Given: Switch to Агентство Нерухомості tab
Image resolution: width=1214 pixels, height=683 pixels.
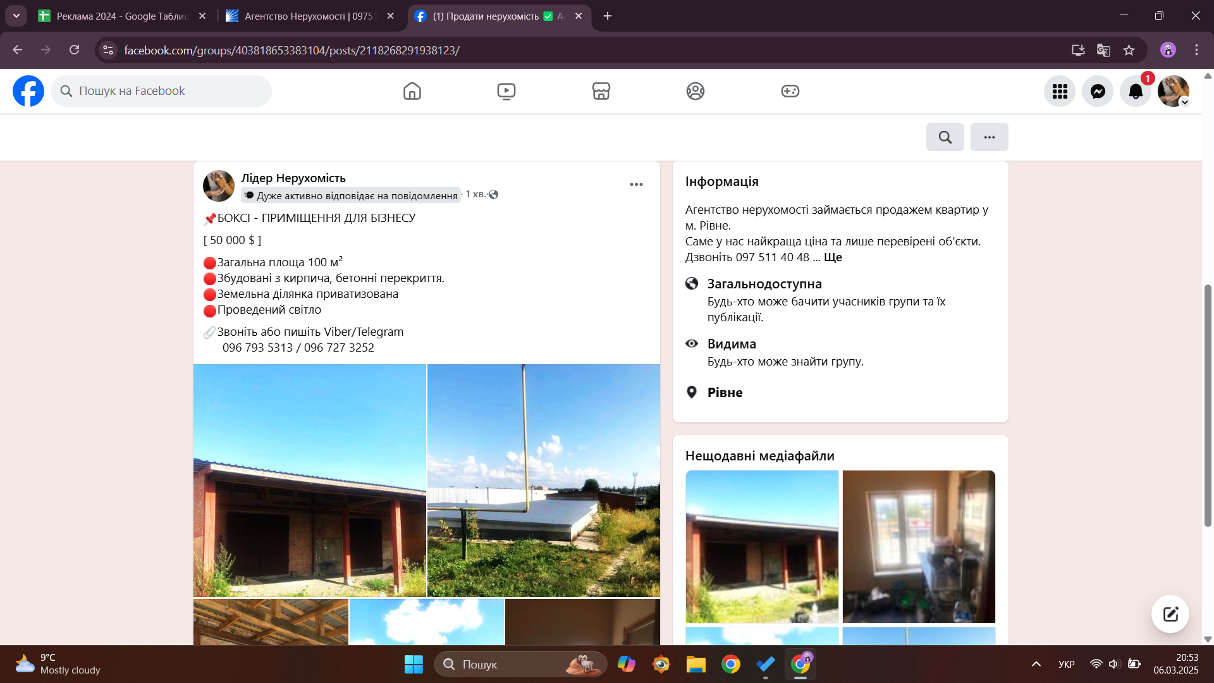Looking at the screenshot, I should 310,16.
